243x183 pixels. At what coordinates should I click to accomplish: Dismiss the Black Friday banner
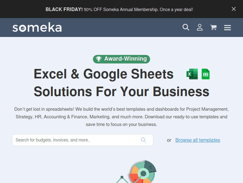[x=234, y=9]
